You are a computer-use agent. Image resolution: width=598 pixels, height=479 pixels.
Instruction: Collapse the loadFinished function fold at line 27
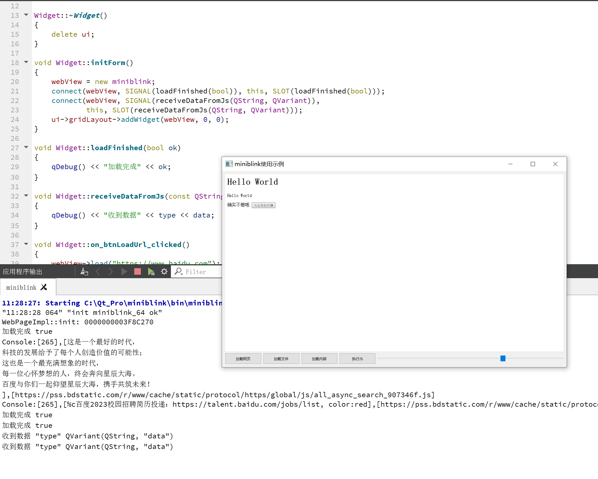pos(26,147)
